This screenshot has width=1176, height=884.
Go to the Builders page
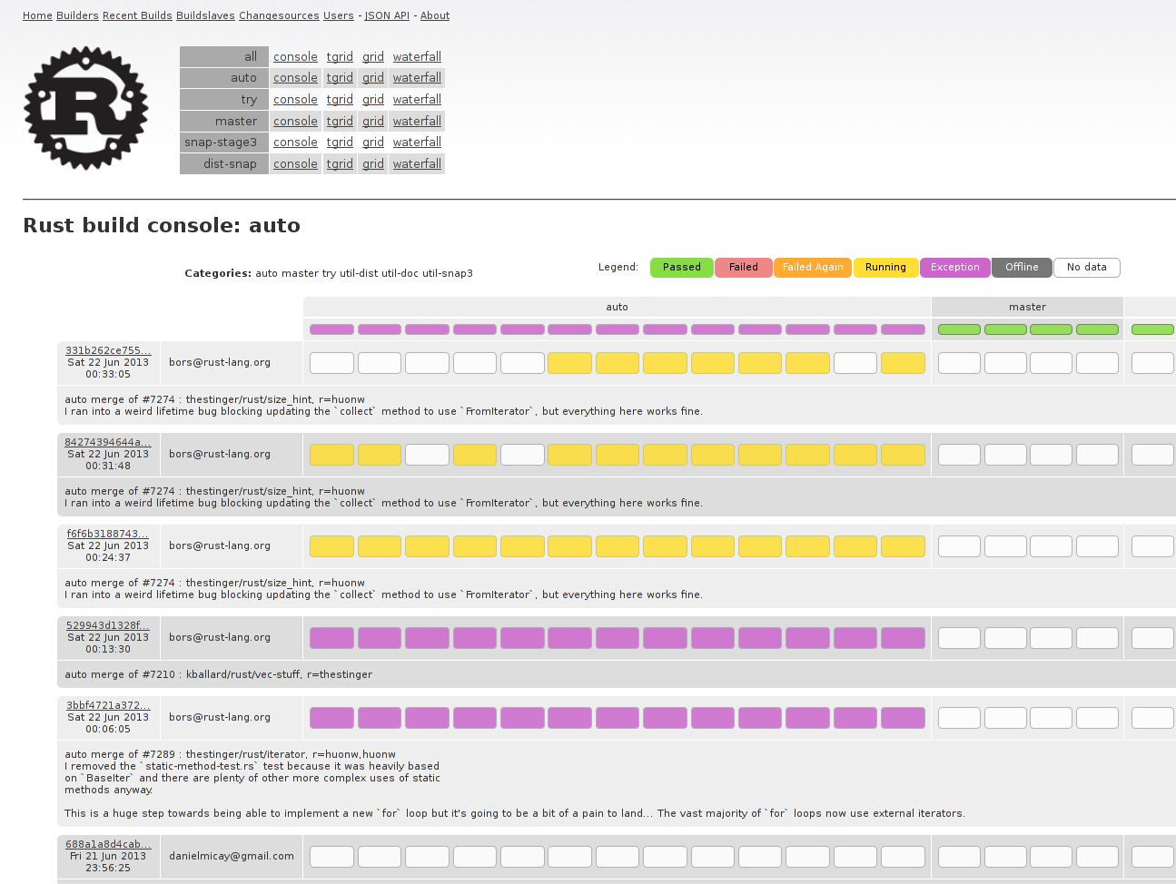tap(77, 15)
